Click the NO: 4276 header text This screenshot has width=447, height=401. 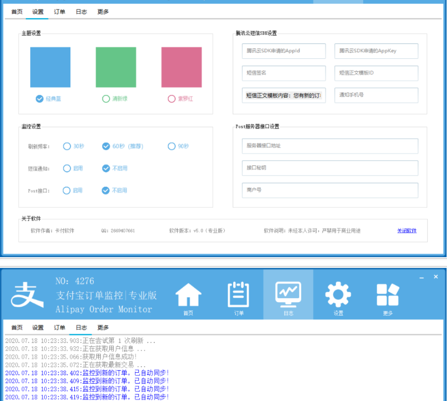point(75,281)
